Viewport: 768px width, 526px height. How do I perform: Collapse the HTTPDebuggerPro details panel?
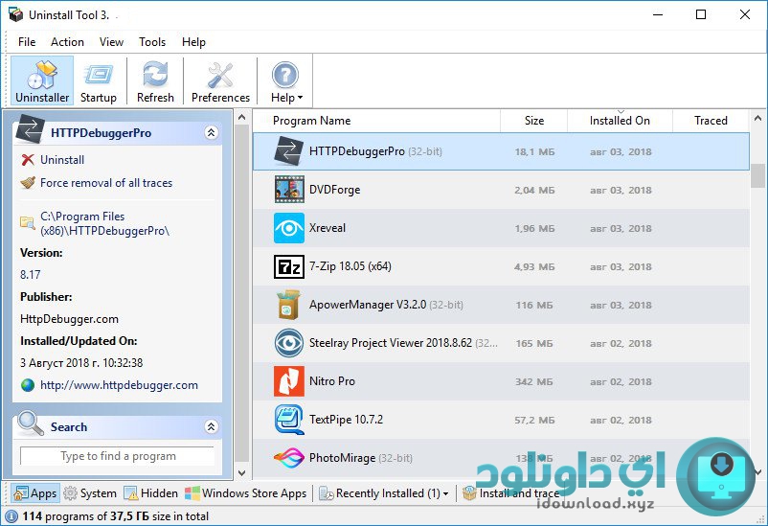pos(211,132)
